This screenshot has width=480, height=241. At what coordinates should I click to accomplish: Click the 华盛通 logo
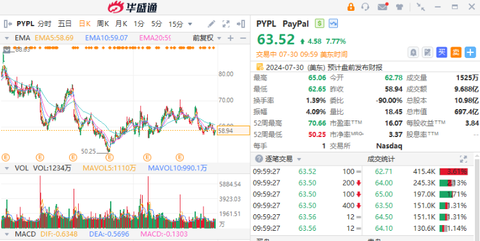[132, 7]
